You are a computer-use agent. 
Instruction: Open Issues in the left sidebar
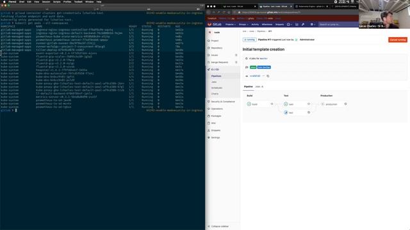point(215,56)
